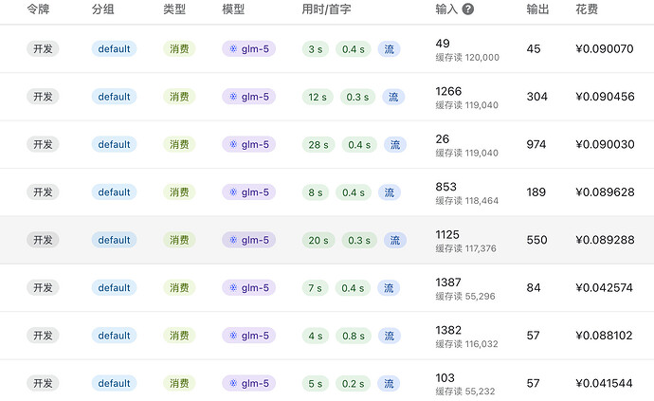Select the 类型 column header
Screen dimensions: 654x401
click(174, 9)
